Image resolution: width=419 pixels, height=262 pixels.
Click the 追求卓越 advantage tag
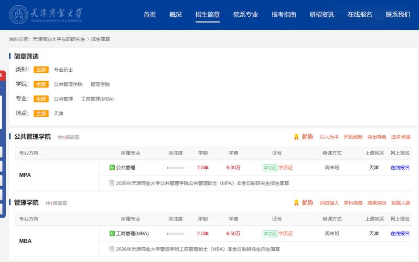click(401, 137)
